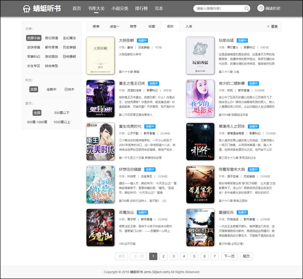The image size is (303, 279).
Task: Open the 夜少的二婚新妻 title link
Action: 232,83
